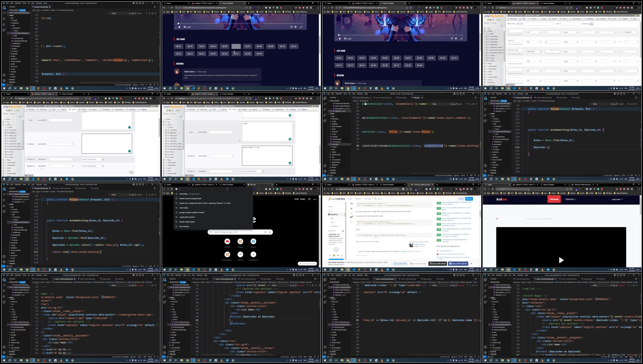Image resolution: width=643 pixels, height=364 pixels.
Task: Click #0B0C2A color swatch in editor showing videos/1.mp4
Action: coord(103,297)
